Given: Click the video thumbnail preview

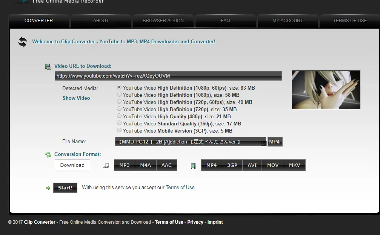Looking at the screenshot, I should click(326, 90).
